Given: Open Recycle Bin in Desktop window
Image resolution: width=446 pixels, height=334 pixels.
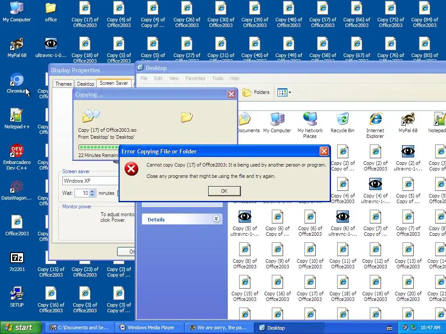Looking at the screenshot, I should tap(342, 123).
